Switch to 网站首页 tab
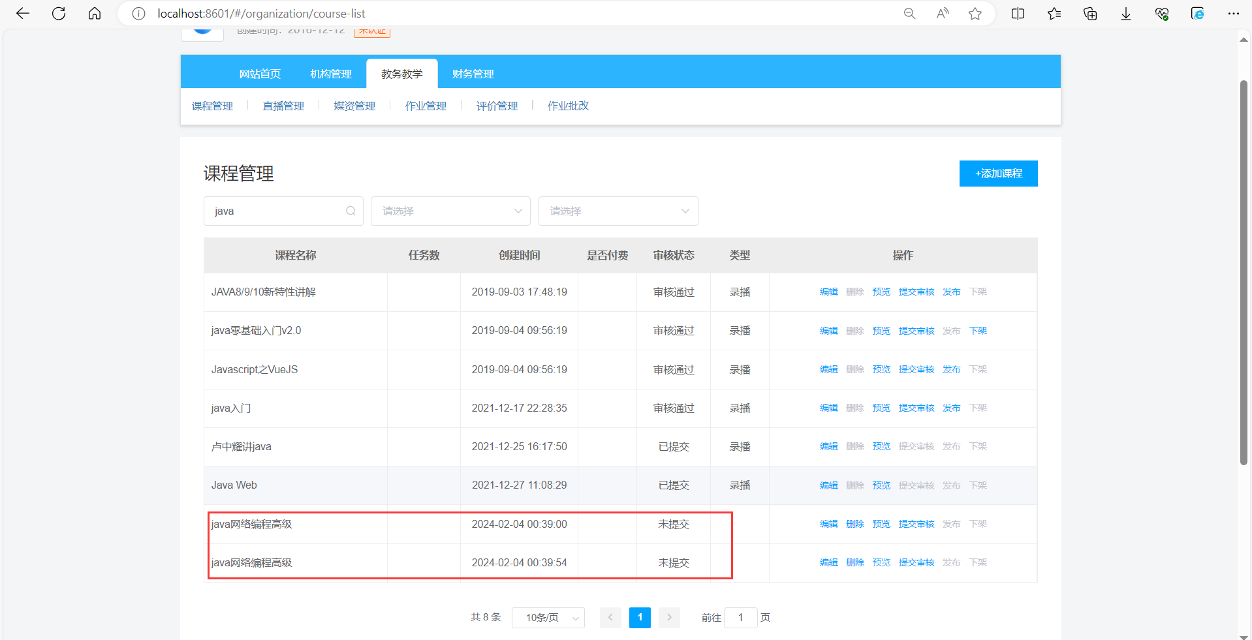This screenshot has width=1252, height=640. click(x=260, y=74)
